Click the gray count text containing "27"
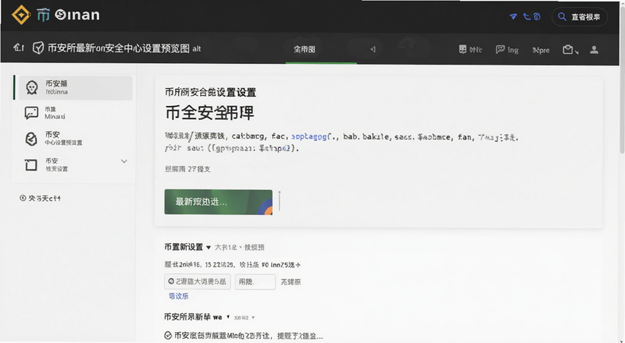The height and width of the screenshot is (343, 625). click(x=187, y=169)
